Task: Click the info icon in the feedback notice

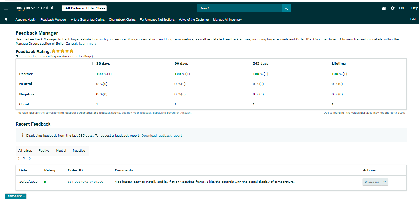Action: click(23, 136)
